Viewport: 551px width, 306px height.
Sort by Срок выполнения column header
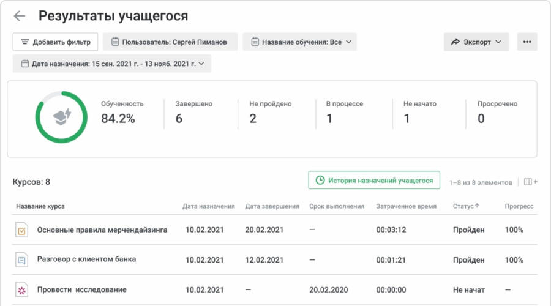pyautogui.click(x=337, y=206)
